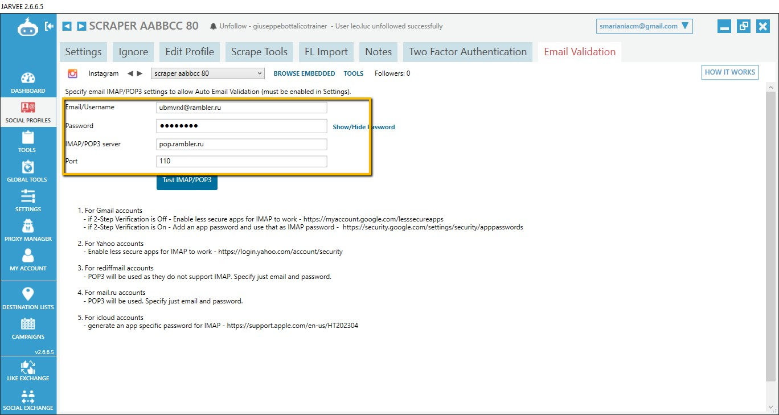Click the '4. For mail.ru accounts' line
779x415 pixels.
coord(112,293)
